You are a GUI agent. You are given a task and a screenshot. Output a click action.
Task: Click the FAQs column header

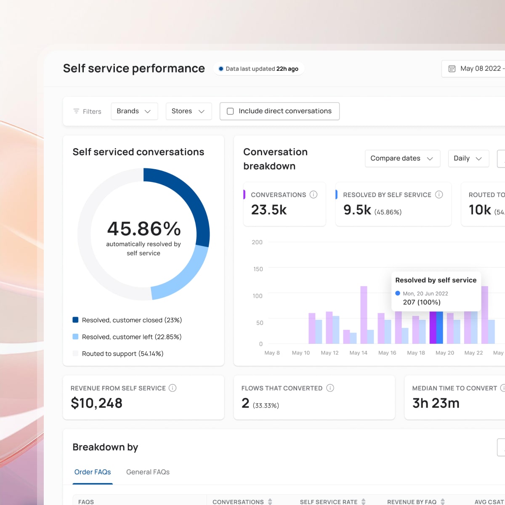pos(86,502)
